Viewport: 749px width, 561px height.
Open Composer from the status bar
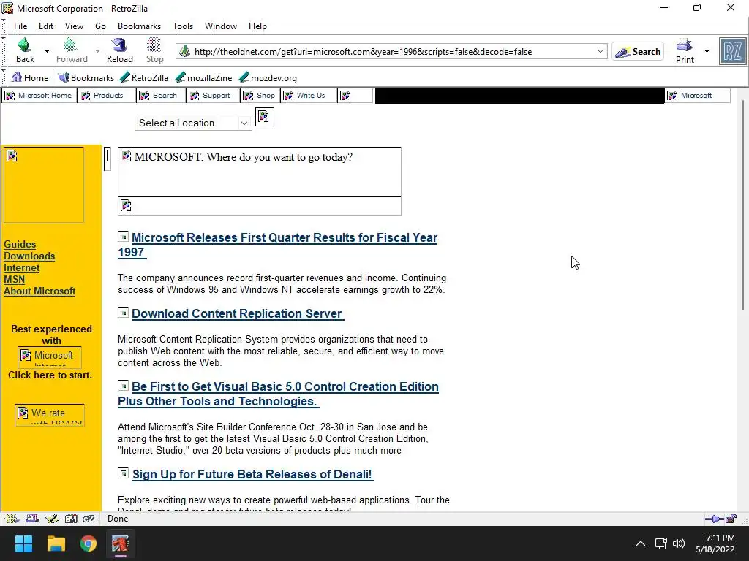[52, 519]
